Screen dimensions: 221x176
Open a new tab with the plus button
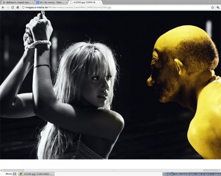(x=105, y=2)
